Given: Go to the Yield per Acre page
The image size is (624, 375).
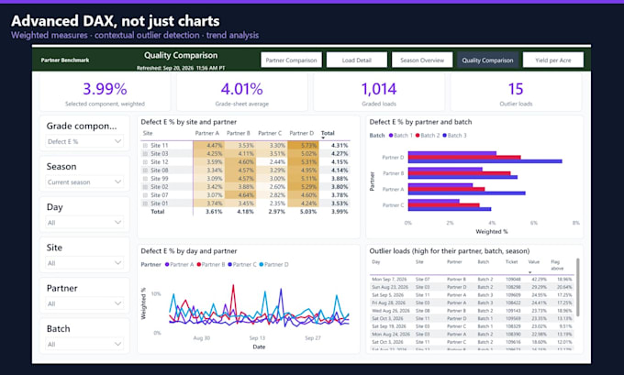Looking at the screenshot, I should (x=553, y=60).
